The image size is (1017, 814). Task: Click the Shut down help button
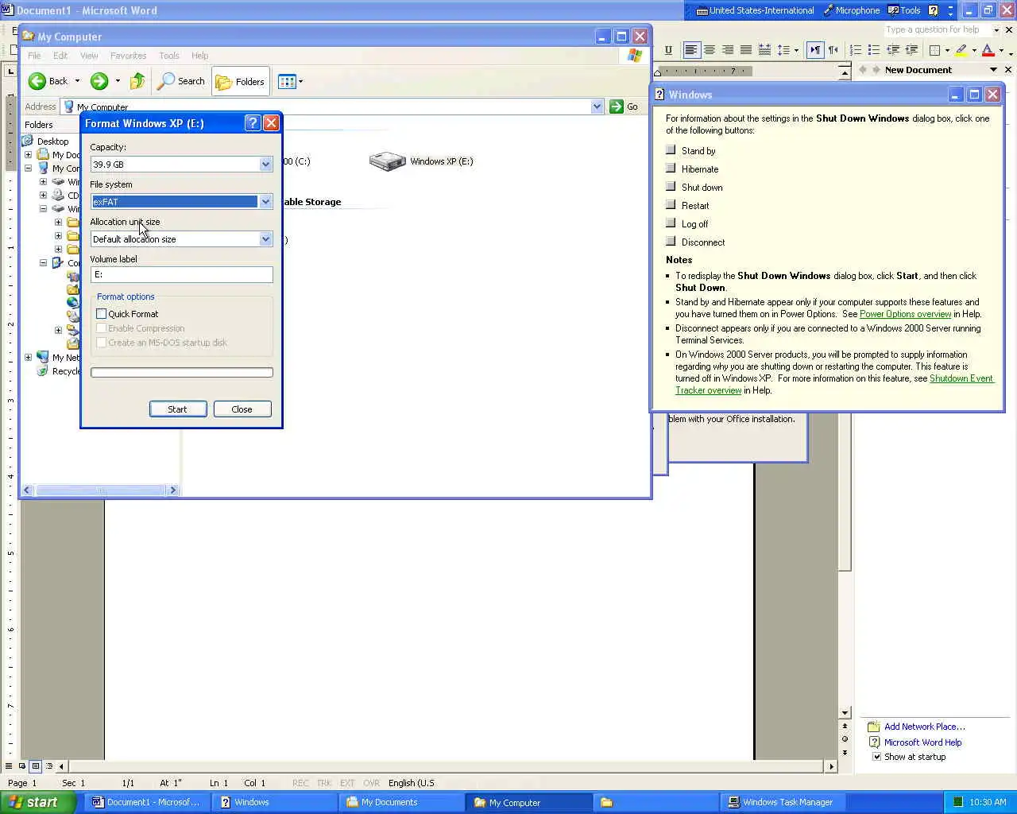[x=671, y=187]
